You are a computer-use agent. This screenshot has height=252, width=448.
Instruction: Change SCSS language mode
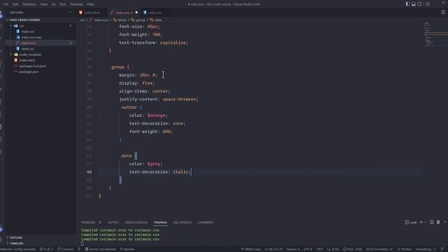(333, 249)
